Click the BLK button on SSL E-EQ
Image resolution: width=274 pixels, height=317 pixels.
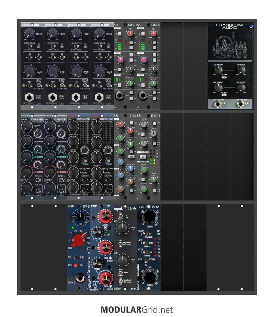(x=131, y=151)
